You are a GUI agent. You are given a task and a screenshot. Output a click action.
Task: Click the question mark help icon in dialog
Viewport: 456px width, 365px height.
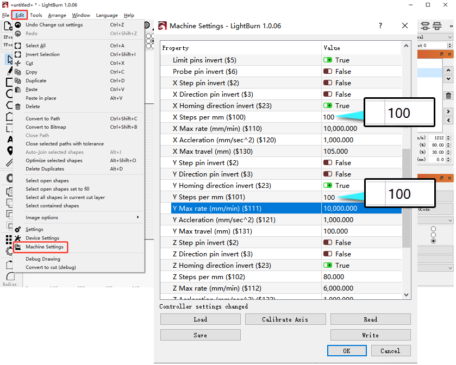point(380,26)
